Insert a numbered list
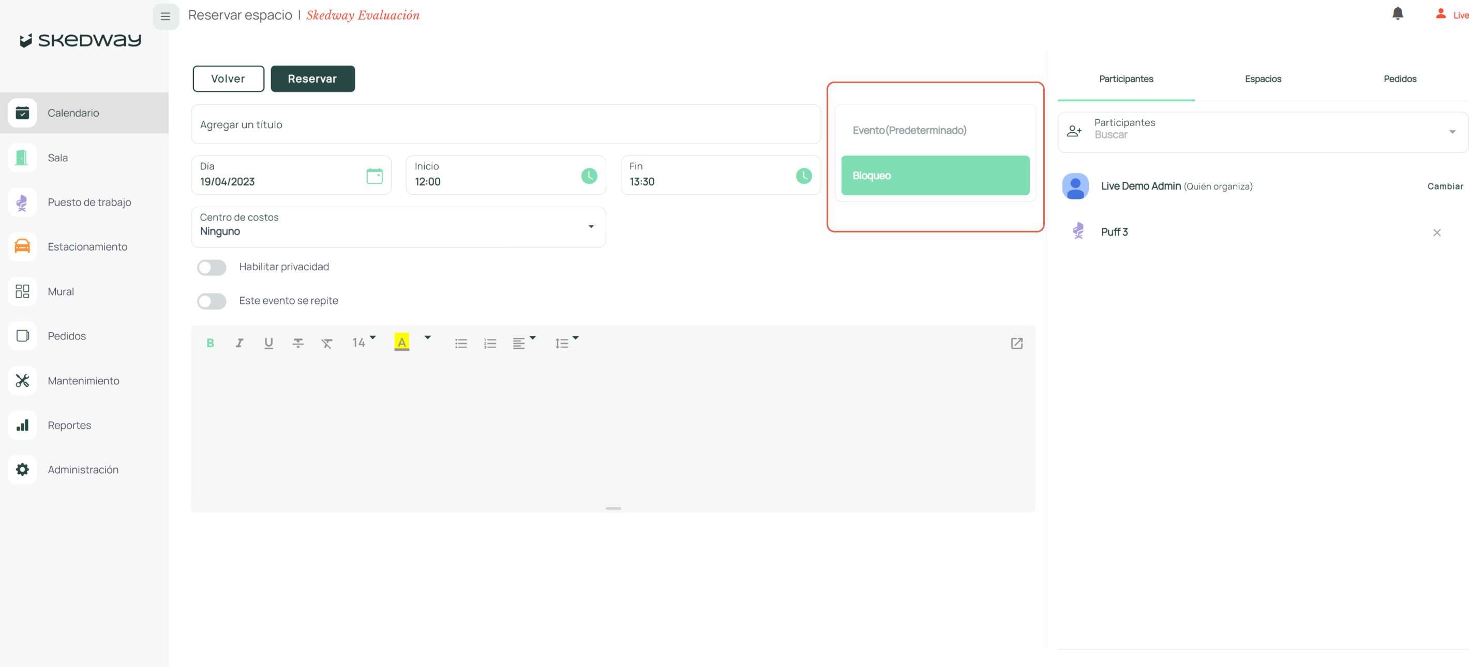The width and height of the screenshot is (1469, 667). [490, 343]
